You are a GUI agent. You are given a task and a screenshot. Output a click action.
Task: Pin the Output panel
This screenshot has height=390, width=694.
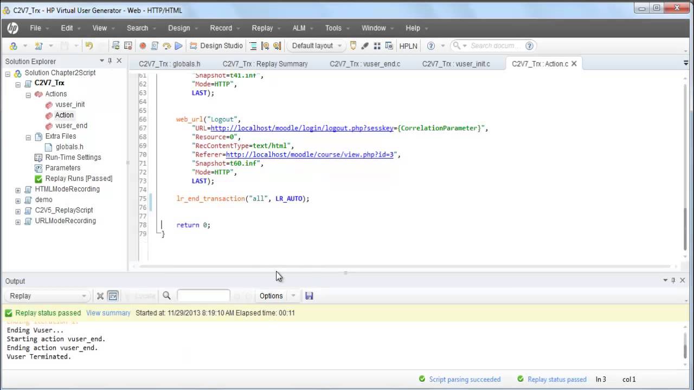coord(673,280)
